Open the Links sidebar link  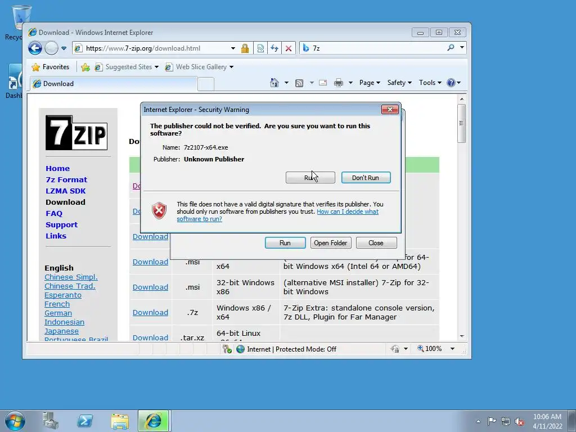(56, 236)
